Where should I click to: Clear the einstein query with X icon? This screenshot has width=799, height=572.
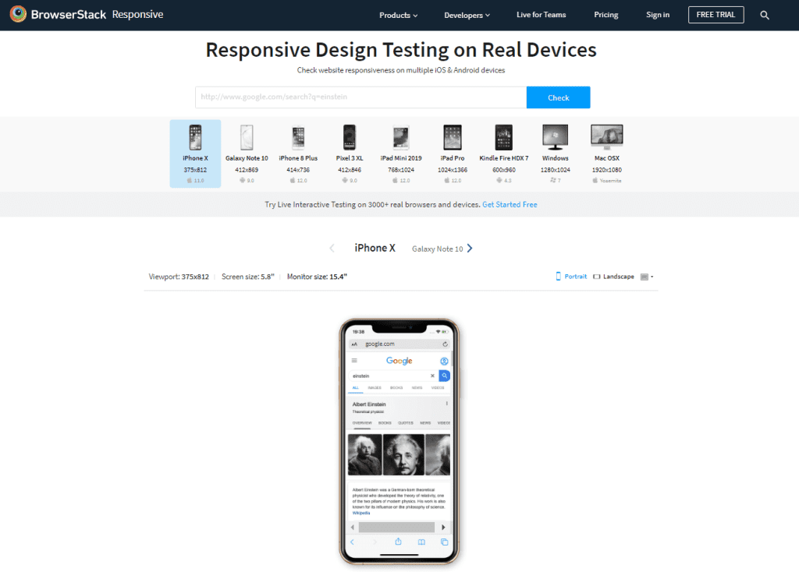(x=432, y=376)
